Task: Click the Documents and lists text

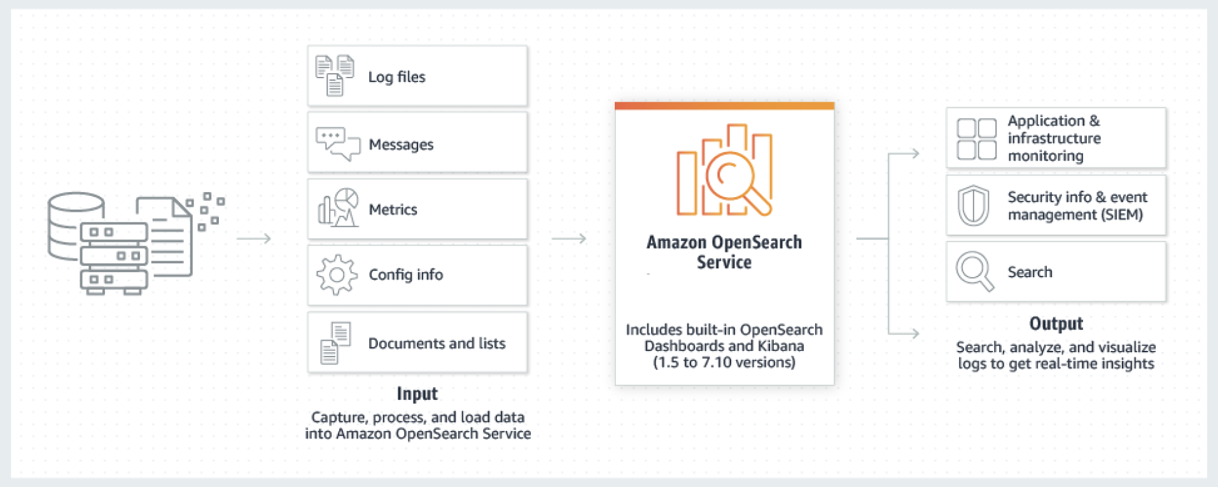Action: click(437, 343)
